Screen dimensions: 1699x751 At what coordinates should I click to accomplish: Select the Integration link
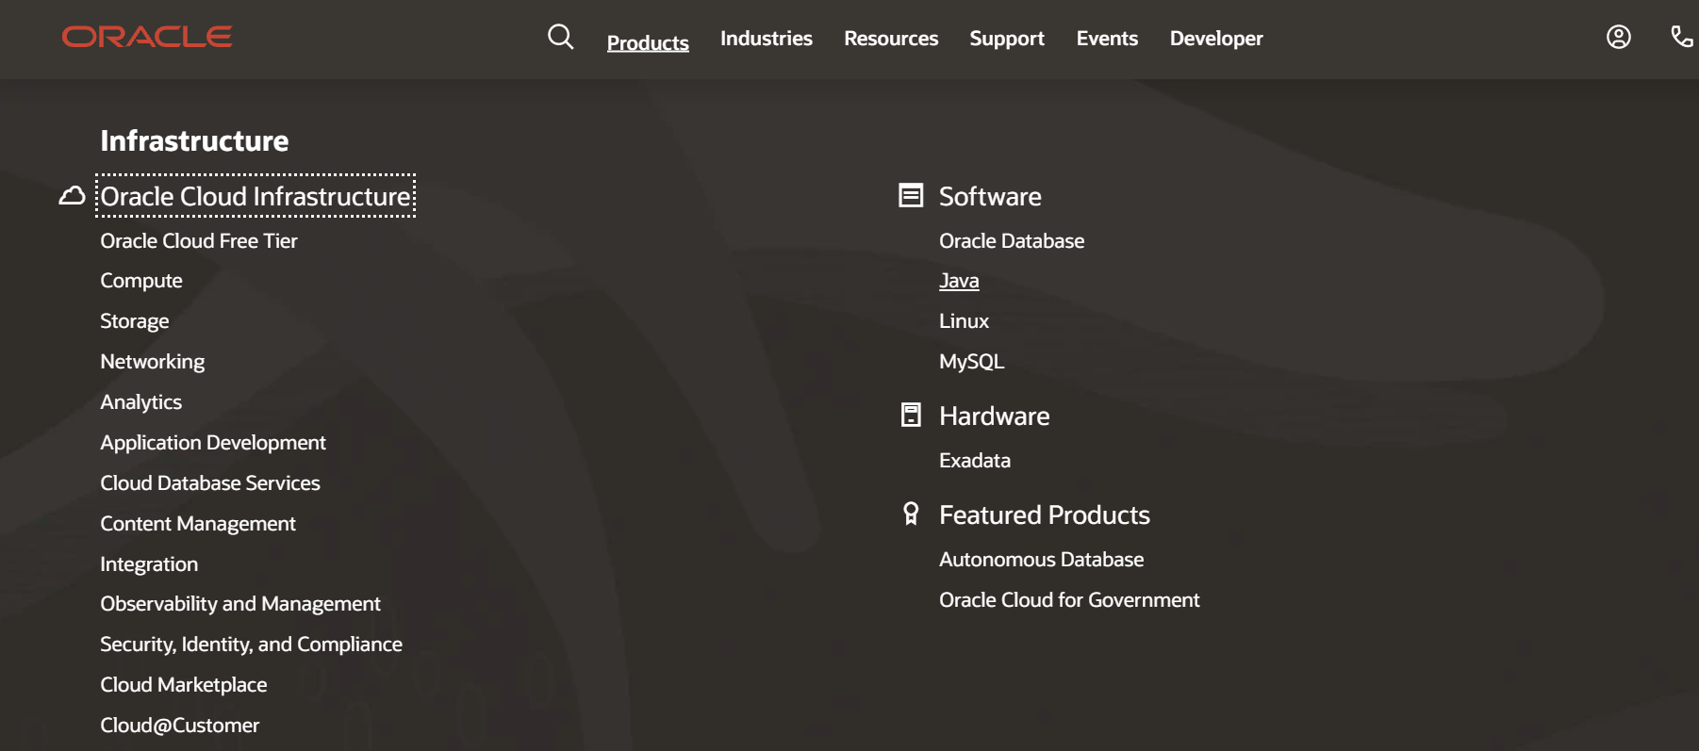click(149, 564)
